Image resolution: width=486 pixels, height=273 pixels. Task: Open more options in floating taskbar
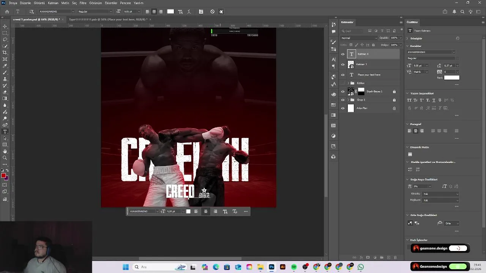(x=246, y=212)
